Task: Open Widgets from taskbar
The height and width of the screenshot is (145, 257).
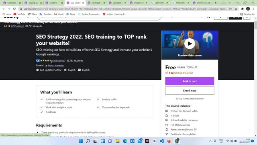Action: tap(103, 141)
